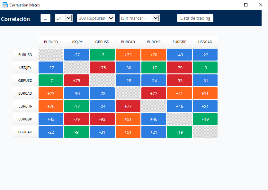The width and height of the screenshot is (268, 190).
Task: Click the Lista de trading button
Action: [195, 18]
